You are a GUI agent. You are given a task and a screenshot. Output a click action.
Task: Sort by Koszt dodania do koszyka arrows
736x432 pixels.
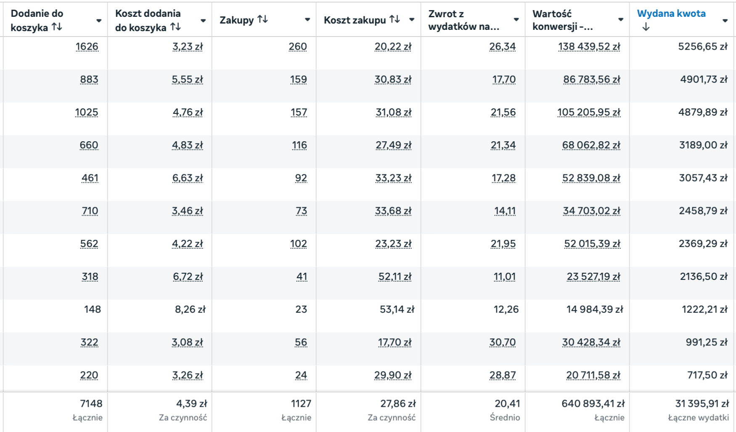tap(176, 27)
